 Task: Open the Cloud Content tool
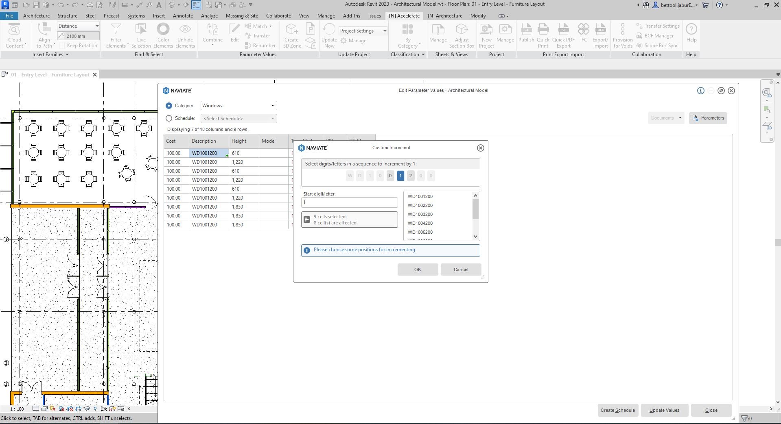pos(15,35)
